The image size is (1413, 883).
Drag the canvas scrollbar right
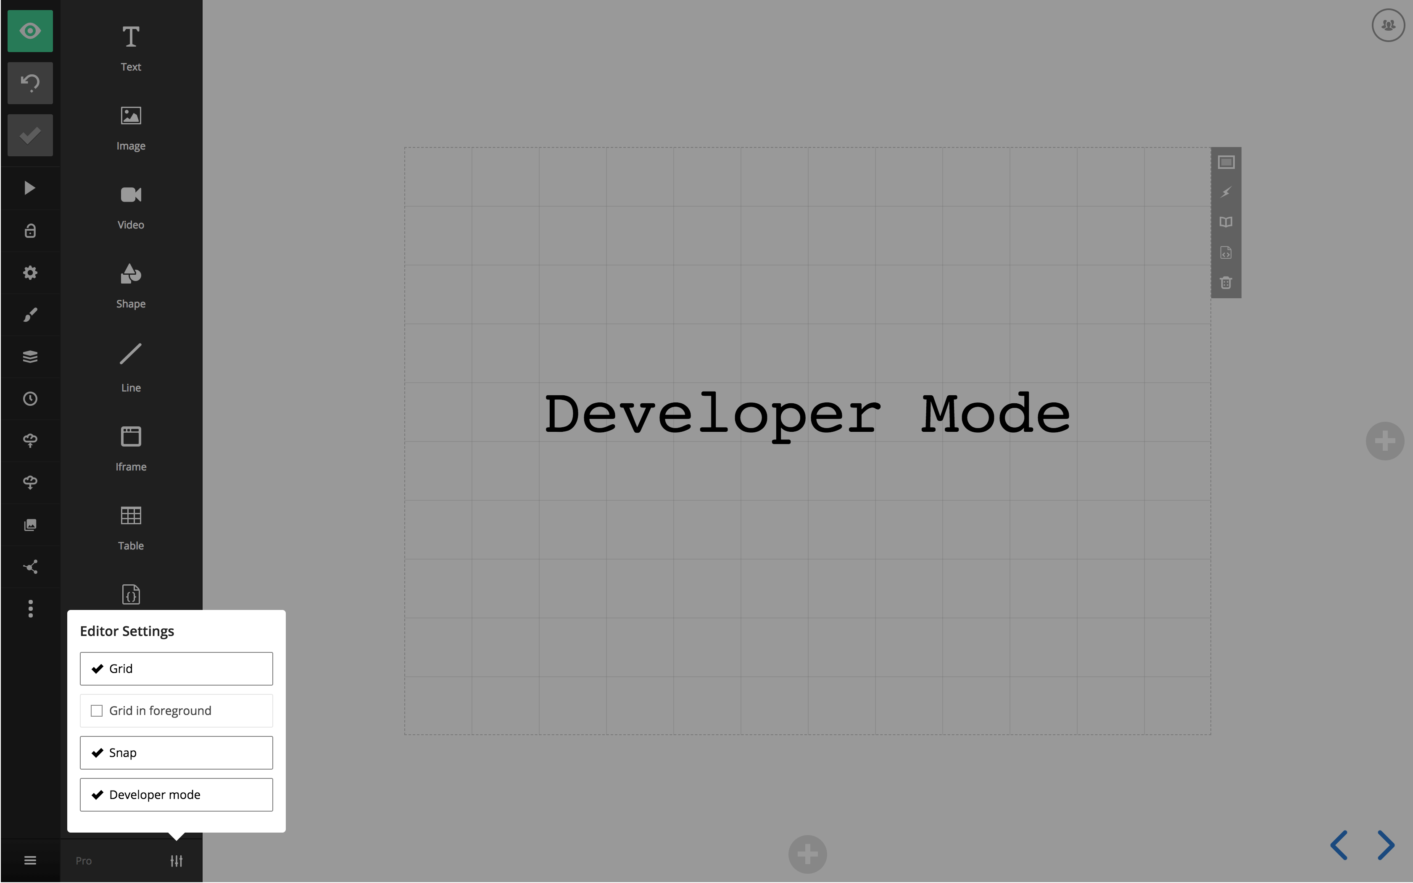[x=1386, y=844]
